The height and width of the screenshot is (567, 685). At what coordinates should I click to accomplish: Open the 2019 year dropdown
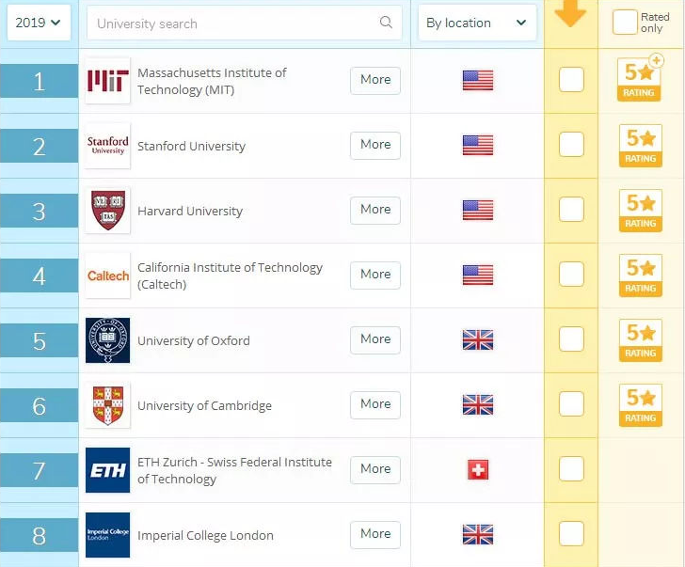coord(39,23)
